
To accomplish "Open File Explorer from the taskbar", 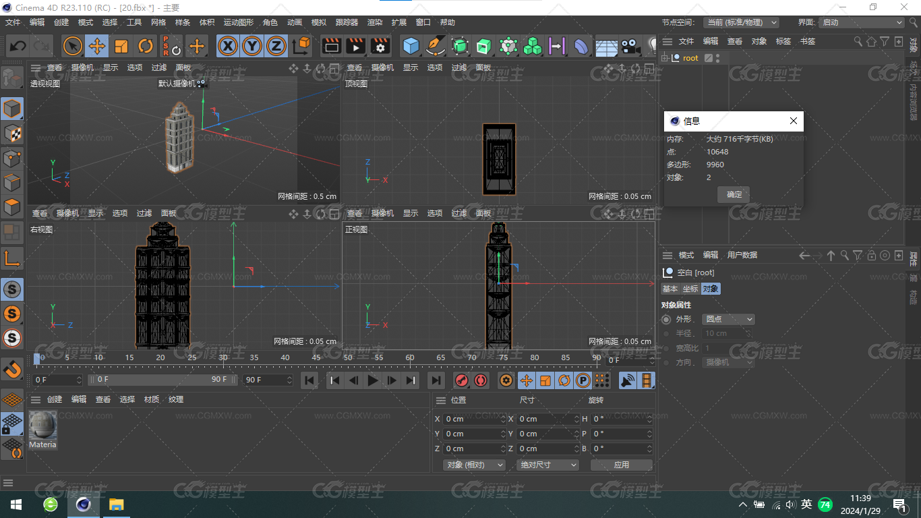I will [116, 505].
